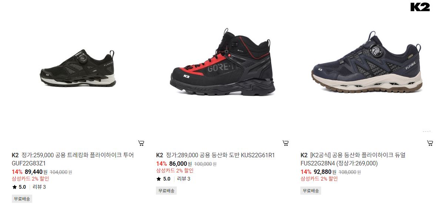Open product title ending KUS22G61R1

(x=215, y=155)
